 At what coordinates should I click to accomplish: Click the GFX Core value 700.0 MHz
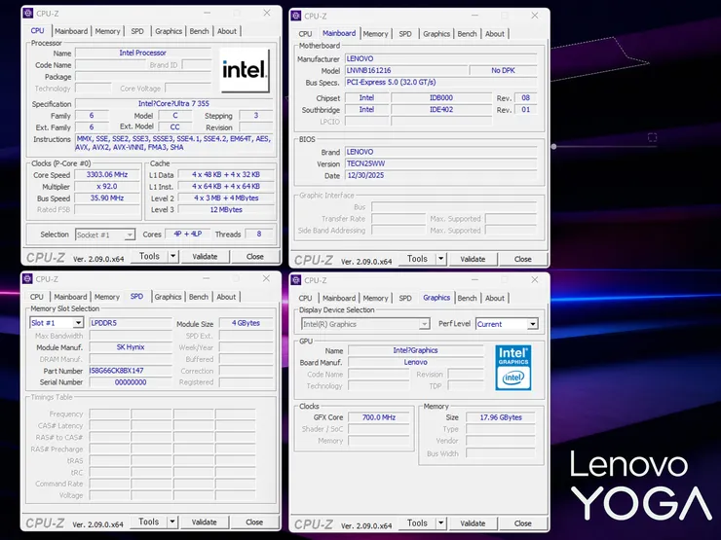(x=378, y=417)
